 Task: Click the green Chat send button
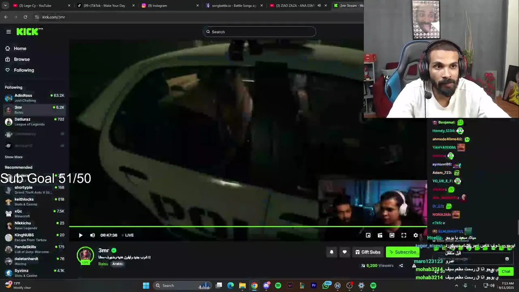506,272
